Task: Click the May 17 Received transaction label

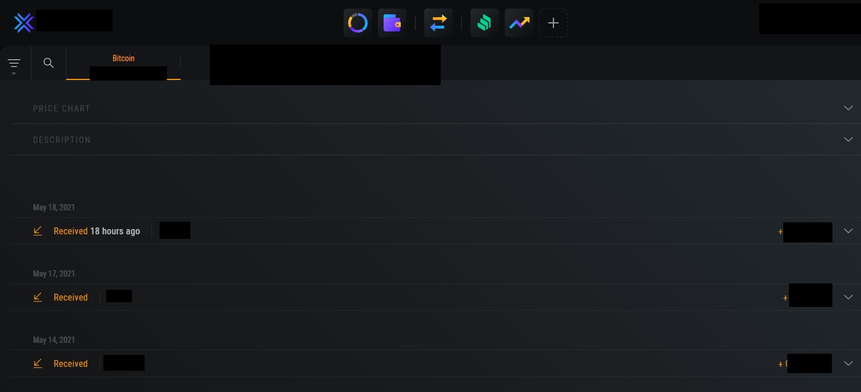Action: point(70,297)
